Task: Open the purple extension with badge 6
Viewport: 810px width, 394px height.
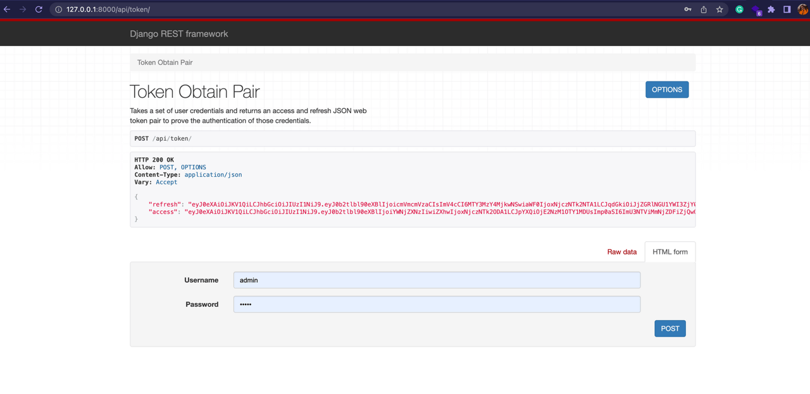Action: (x=756, y=10)
